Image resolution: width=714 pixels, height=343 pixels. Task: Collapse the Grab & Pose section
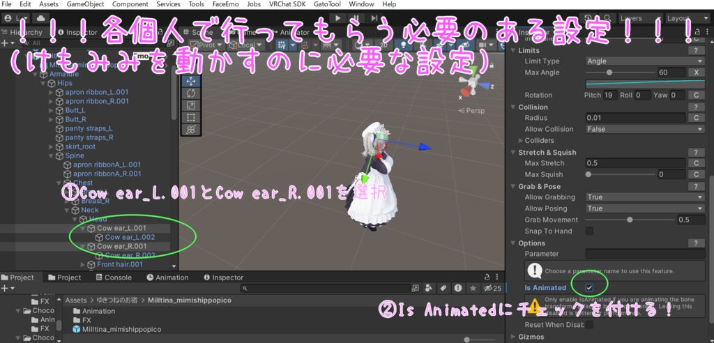514,186
